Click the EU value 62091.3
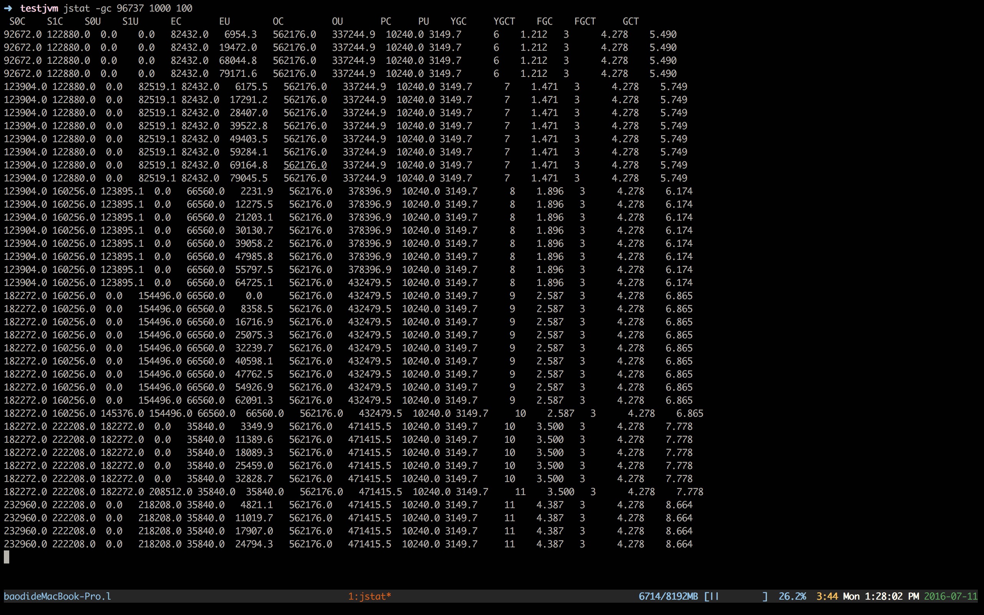The height and width of the screenshot is (615, 984). 254,400
